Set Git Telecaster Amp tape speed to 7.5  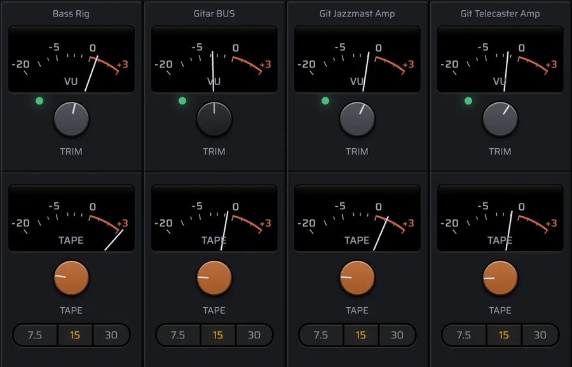[465, 335]
